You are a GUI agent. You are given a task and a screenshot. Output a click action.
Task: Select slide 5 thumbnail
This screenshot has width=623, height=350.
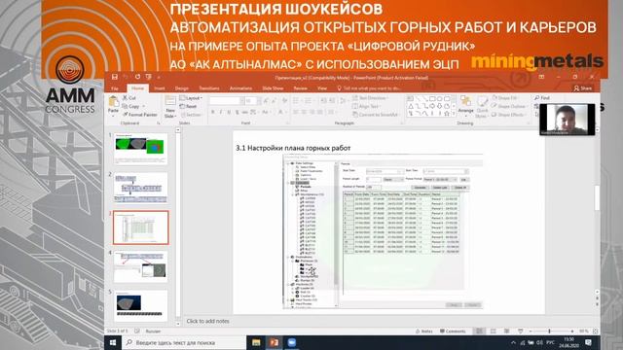click(x=140, y=305)
